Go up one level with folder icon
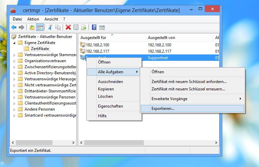259x167 pixels. [32, 27]
